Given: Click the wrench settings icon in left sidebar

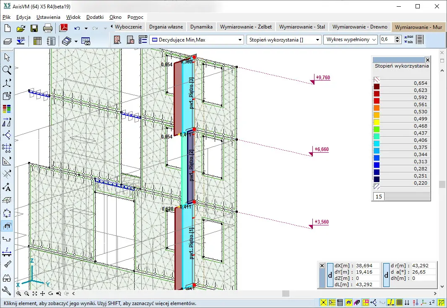Looking at the screenshot, I should (x=7, y=290).
